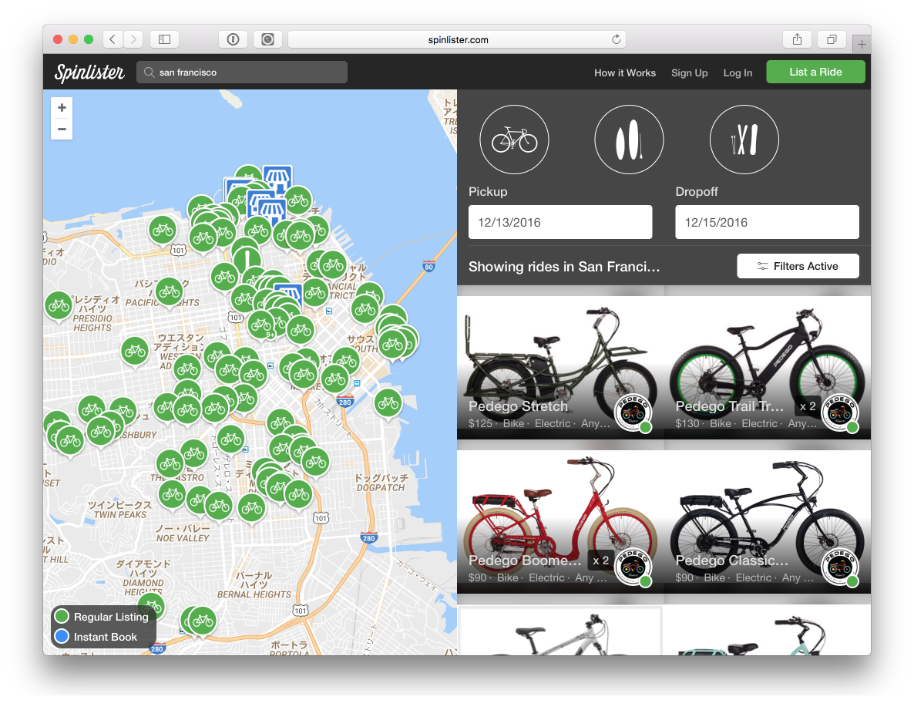The image size is (914, 717).
Task: Open How it Works page
Action: [x=624, y=72]
